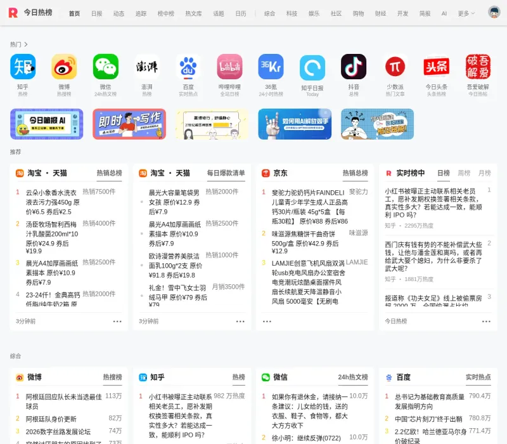The image size is (507, 444).
Task: Click the 百度 card paw logo
Action: (389, 377)
